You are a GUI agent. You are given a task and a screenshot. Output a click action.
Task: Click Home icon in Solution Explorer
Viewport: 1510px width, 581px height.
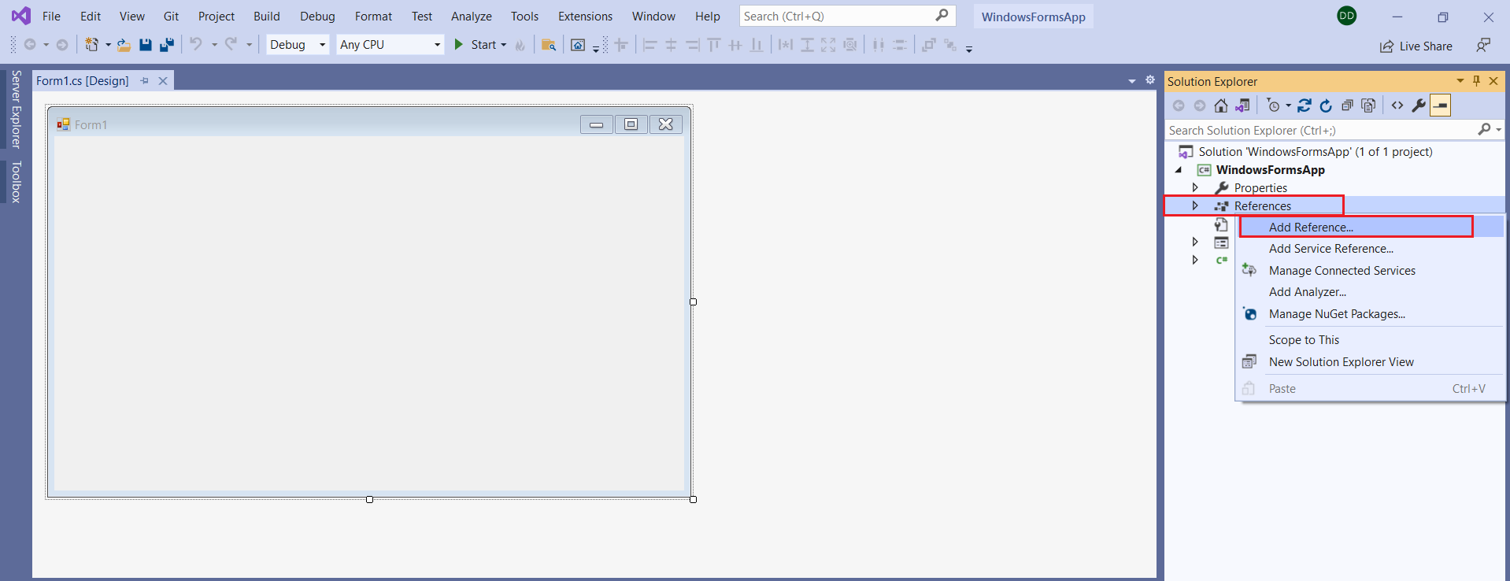(1220, 105)
